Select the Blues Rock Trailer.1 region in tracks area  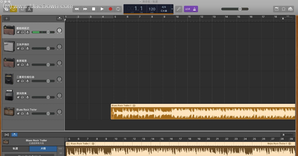point(203,111)
